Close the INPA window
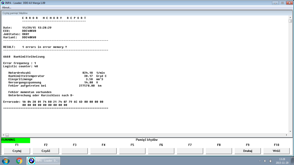Image resolution: width=294 pixels, height=165 pixels. click(289, 3)
